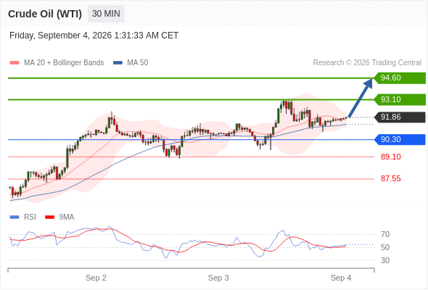The height and width of the screenshot is (290, 428).
Task: Click the 9MA legend red swatch
Action: click(49, 217)
